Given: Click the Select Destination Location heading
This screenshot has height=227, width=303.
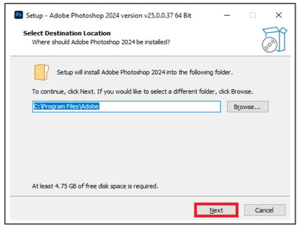Looking at the screenshot, I should pos(67,33).
